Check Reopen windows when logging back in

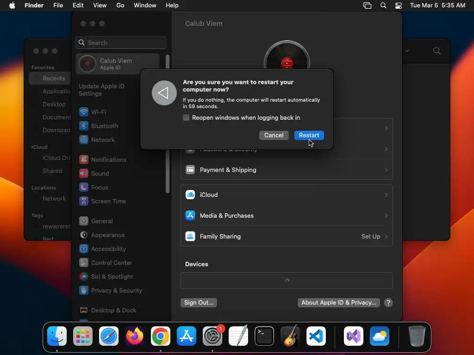[x=186, y=117]
